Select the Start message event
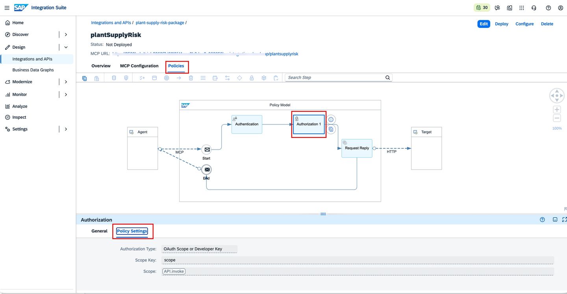Screen dimensions: 567x294 tap(206, 150)
